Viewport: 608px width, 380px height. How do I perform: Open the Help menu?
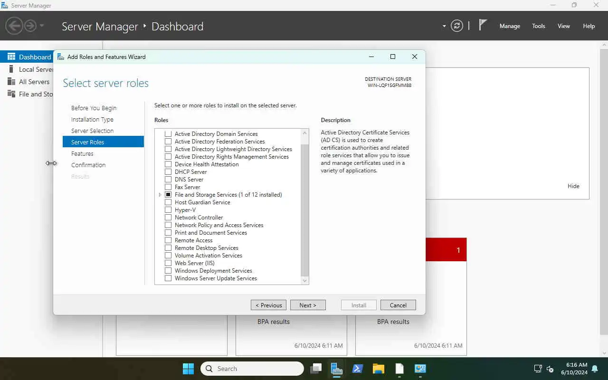589,26
